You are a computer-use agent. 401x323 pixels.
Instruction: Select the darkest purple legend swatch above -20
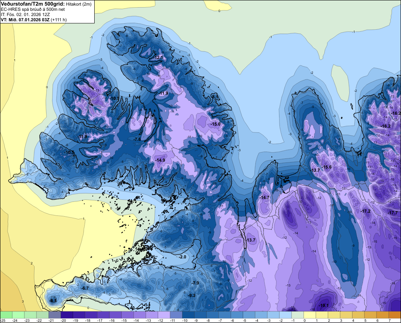[67, 315]
